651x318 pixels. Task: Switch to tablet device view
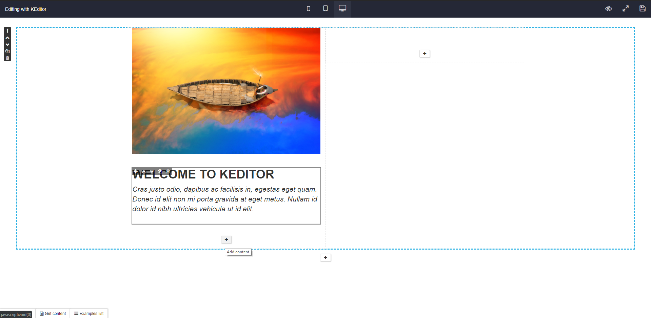tap(325, 8)
